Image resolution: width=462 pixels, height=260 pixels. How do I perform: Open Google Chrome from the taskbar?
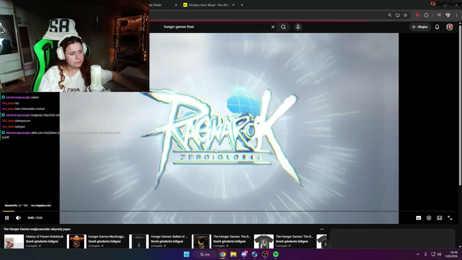click(223, 254)
